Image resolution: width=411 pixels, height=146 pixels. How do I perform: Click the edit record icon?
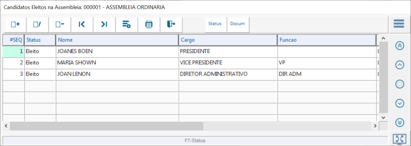(x=37, y=24)
